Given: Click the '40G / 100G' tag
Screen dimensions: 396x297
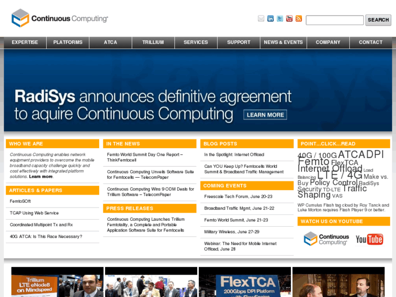Looking at the screenshot, I should (x=317, y=155).
